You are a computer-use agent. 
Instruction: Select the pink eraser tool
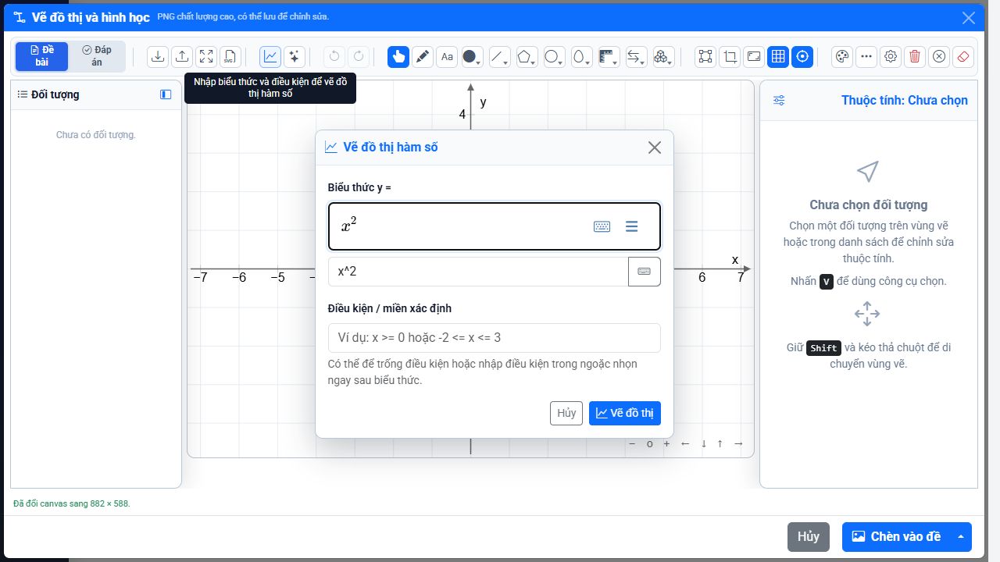coord(963,56)
